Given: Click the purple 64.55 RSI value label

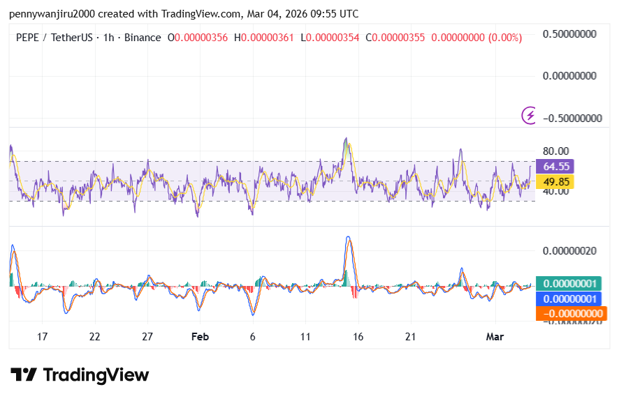Looking at the screenshot, I should (557, 167).
